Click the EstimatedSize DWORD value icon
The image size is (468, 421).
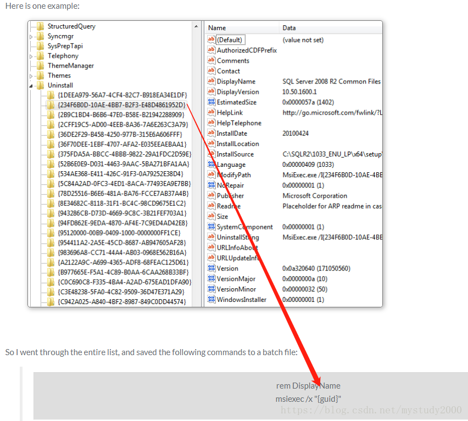[x=211, y=102]
